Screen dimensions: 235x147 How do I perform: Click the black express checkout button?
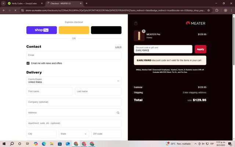click(106, 30)
